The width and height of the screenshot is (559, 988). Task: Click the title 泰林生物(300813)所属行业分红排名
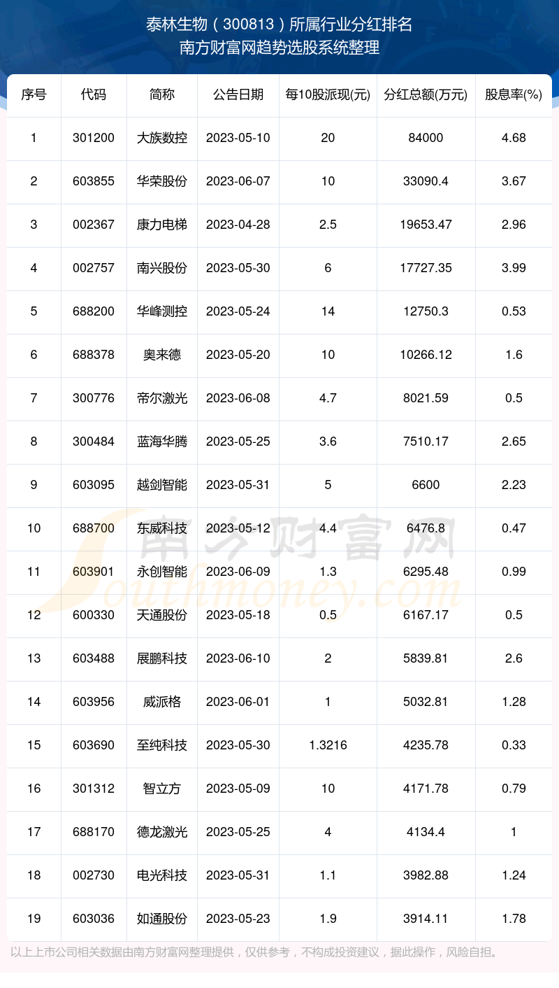(x=279, y=25)
